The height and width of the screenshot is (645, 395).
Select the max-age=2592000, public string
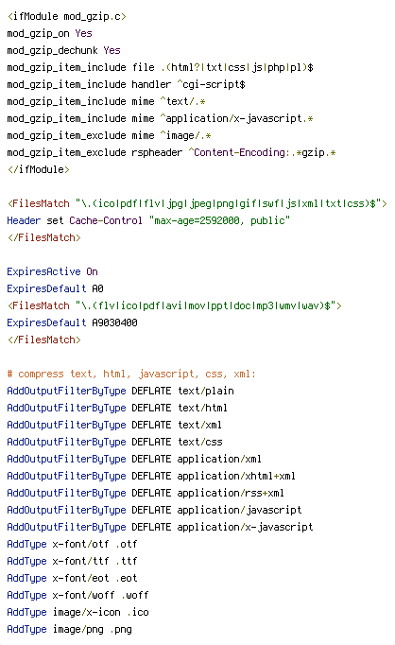[219, 220]
